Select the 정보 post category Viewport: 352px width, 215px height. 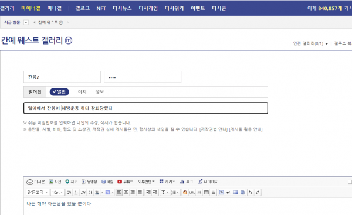100,92
